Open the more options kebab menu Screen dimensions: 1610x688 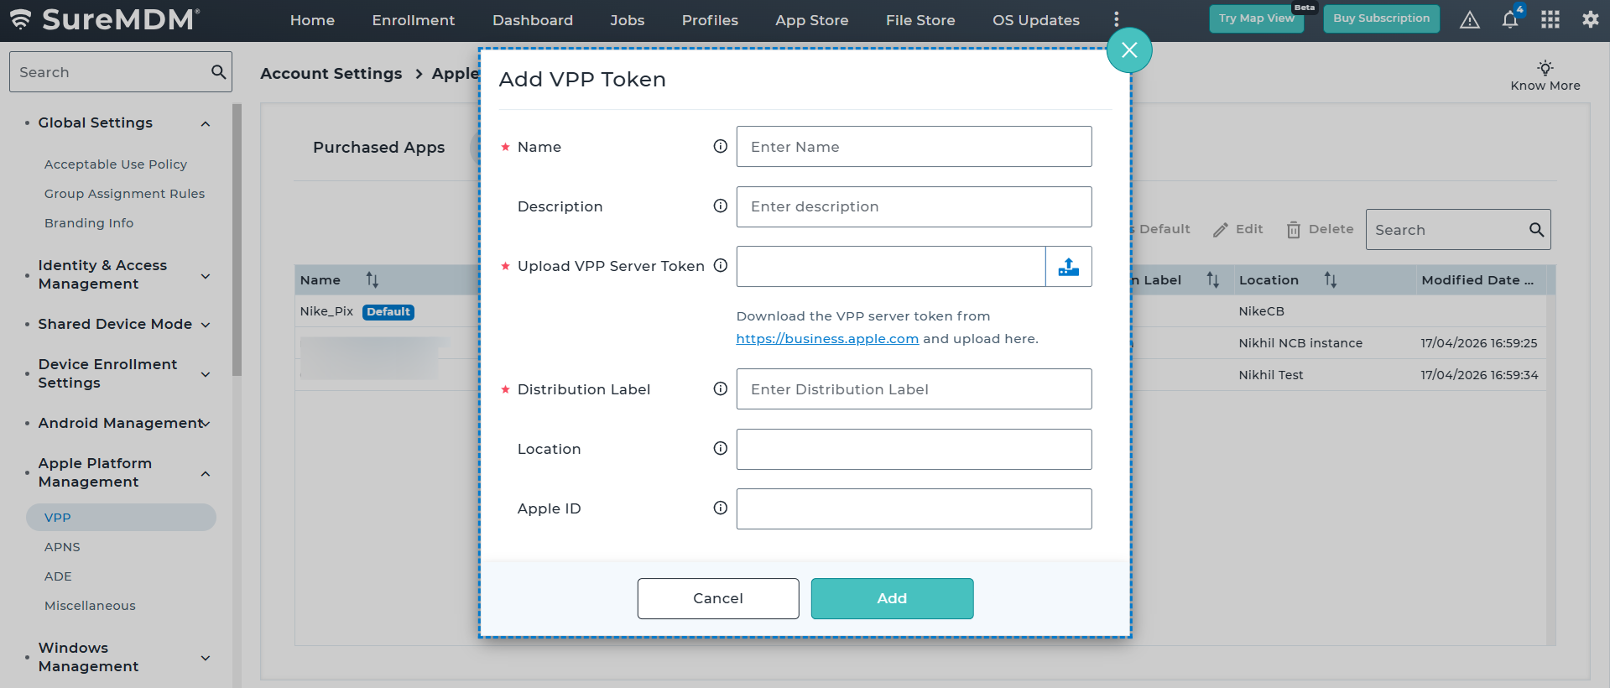tap(1116, 20)
